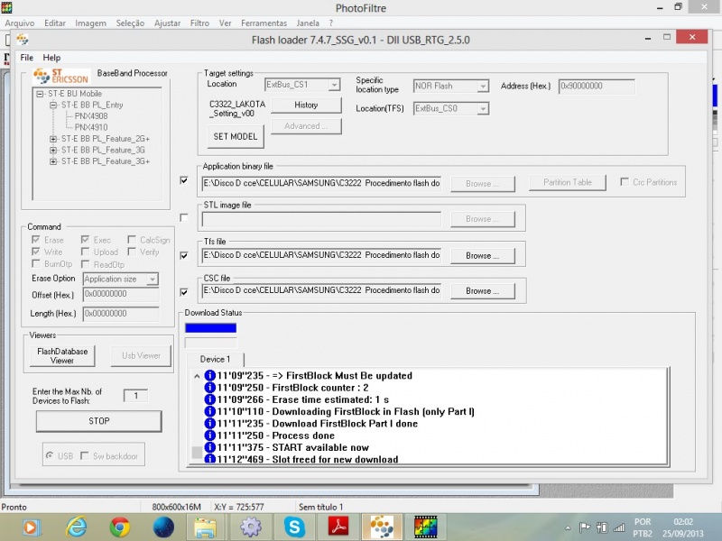This screenshot has width=722, height=541.
Task: Open media player from the taskbar
Action: tap(31, 527)
